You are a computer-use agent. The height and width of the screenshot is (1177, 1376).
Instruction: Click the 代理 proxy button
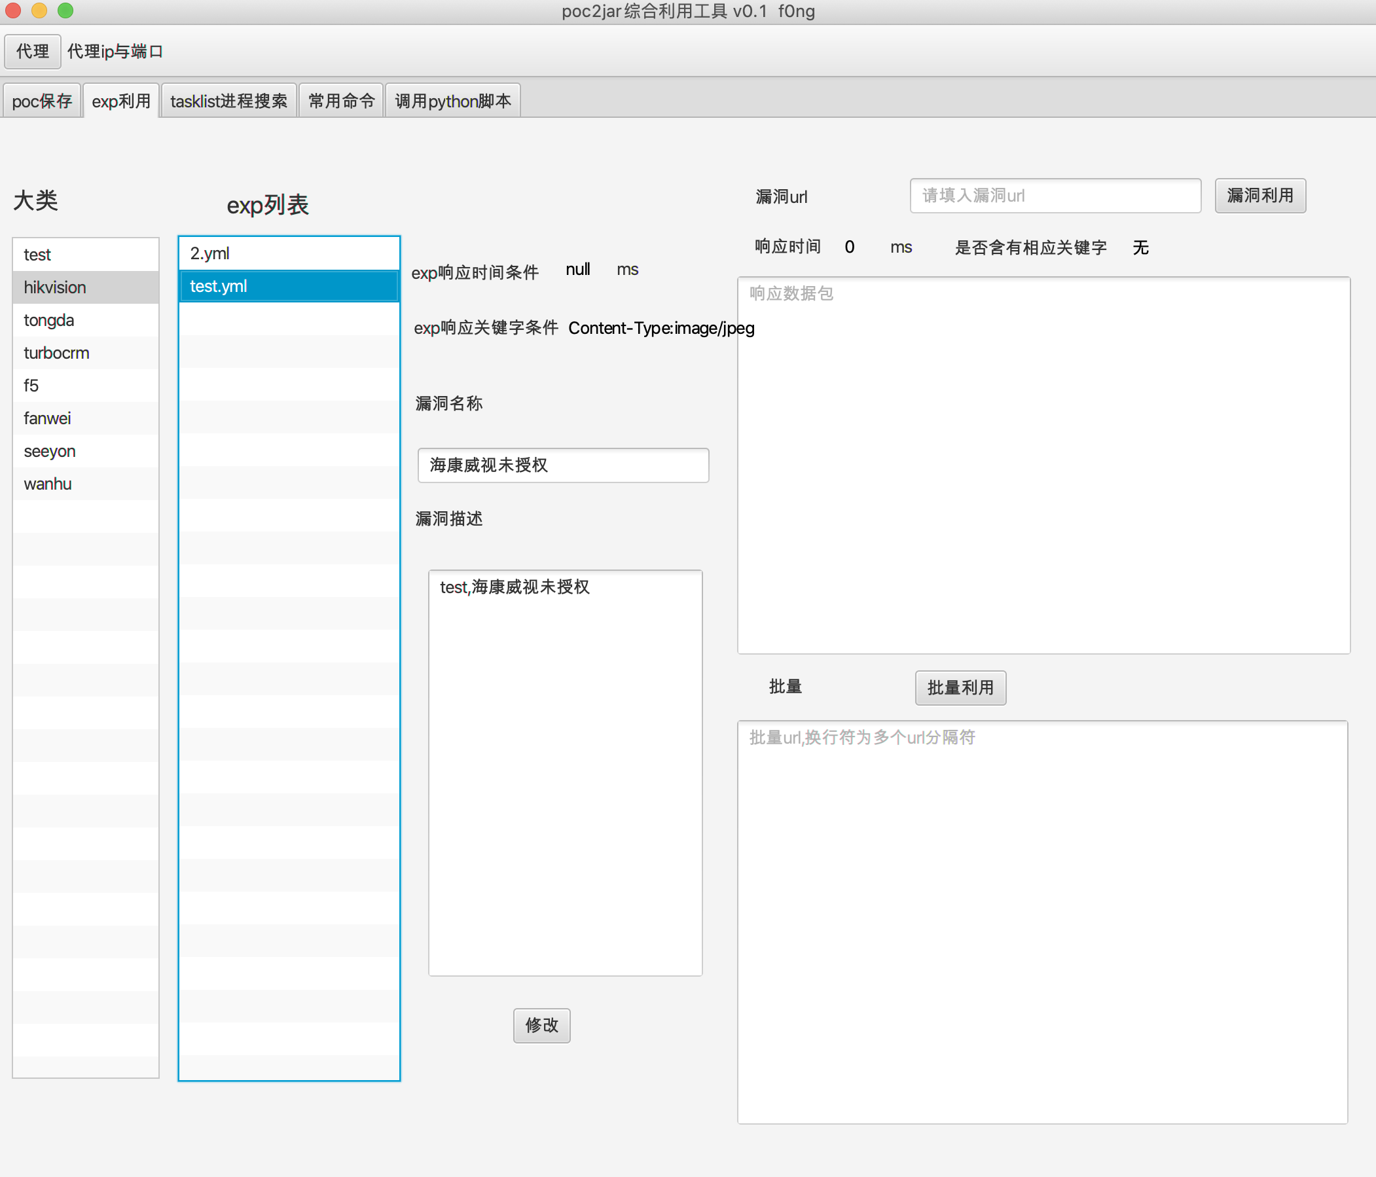coord(33,51)
